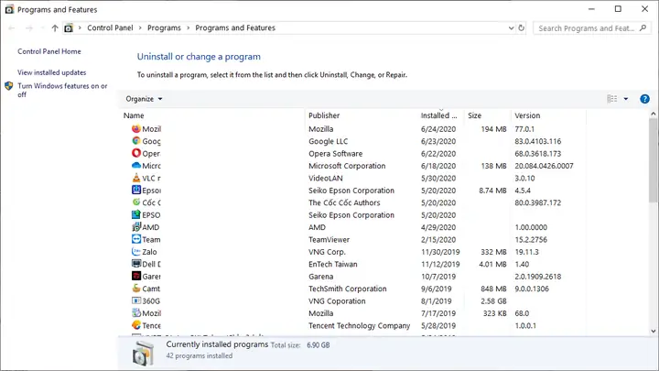Select the VNG Corp. publisher cell
Viewport: 659px width, 371px height.
(327, 252)
